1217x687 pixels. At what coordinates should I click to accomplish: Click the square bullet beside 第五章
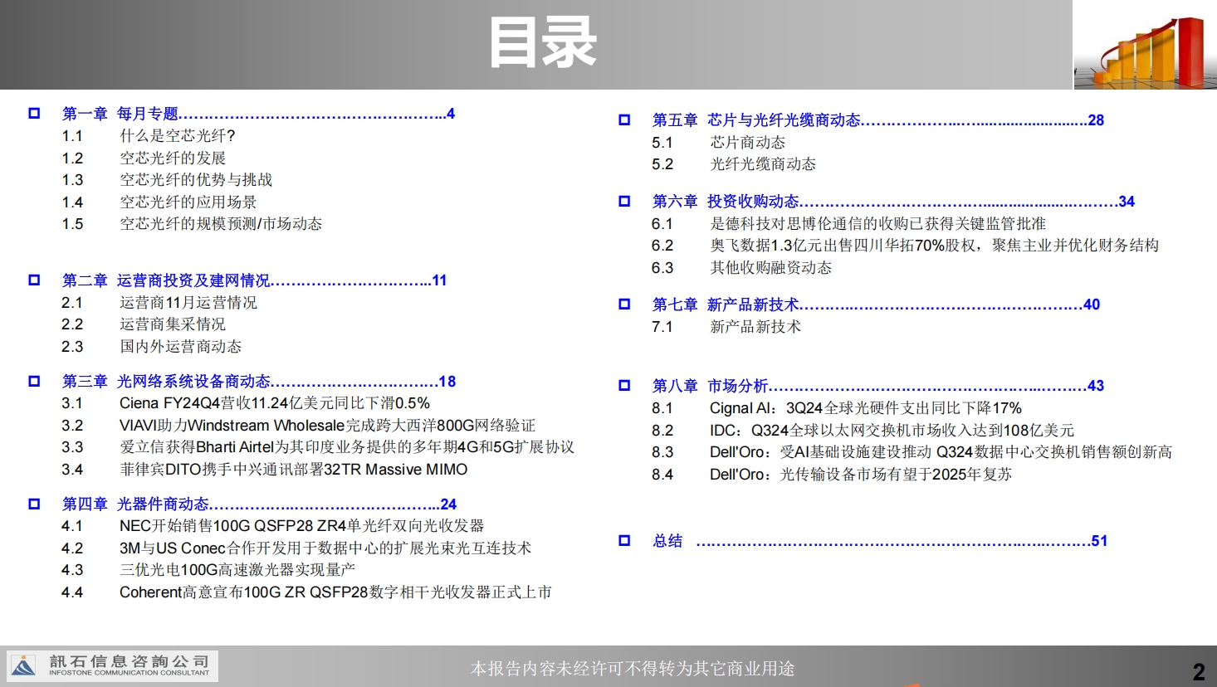point(624,120)
